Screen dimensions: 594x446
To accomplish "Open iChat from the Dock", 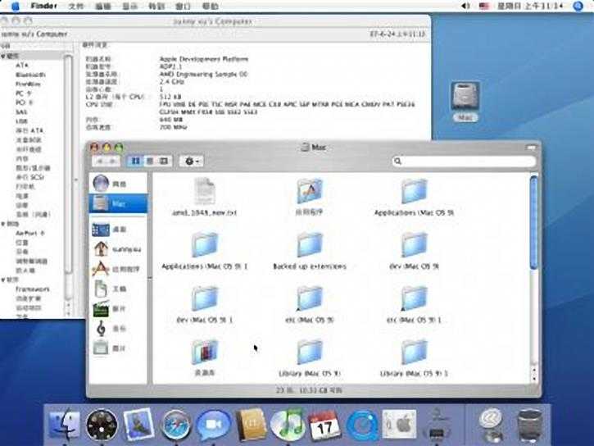I will point(212,425).
